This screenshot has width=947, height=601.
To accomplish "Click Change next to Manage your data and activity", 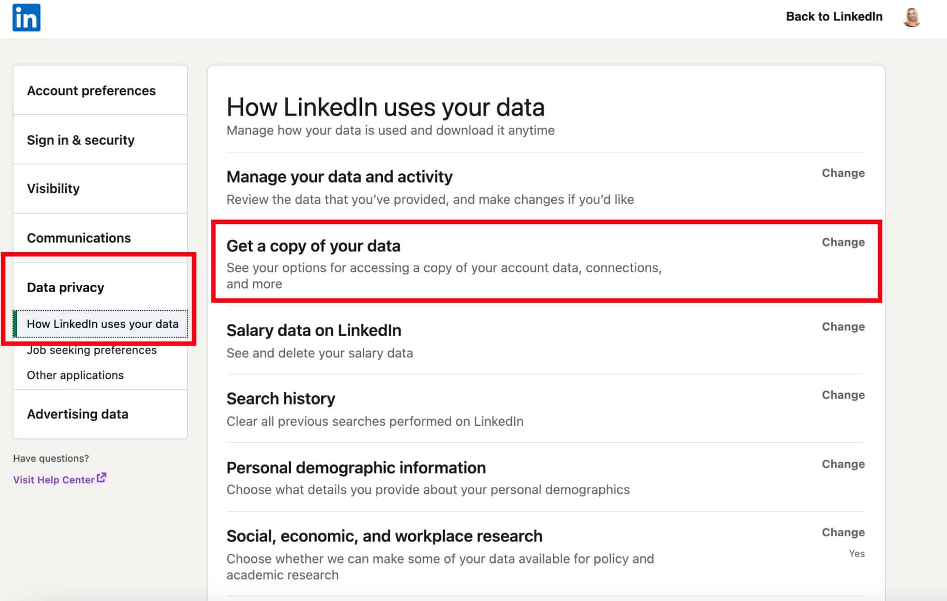I will (x=843, y=173).
